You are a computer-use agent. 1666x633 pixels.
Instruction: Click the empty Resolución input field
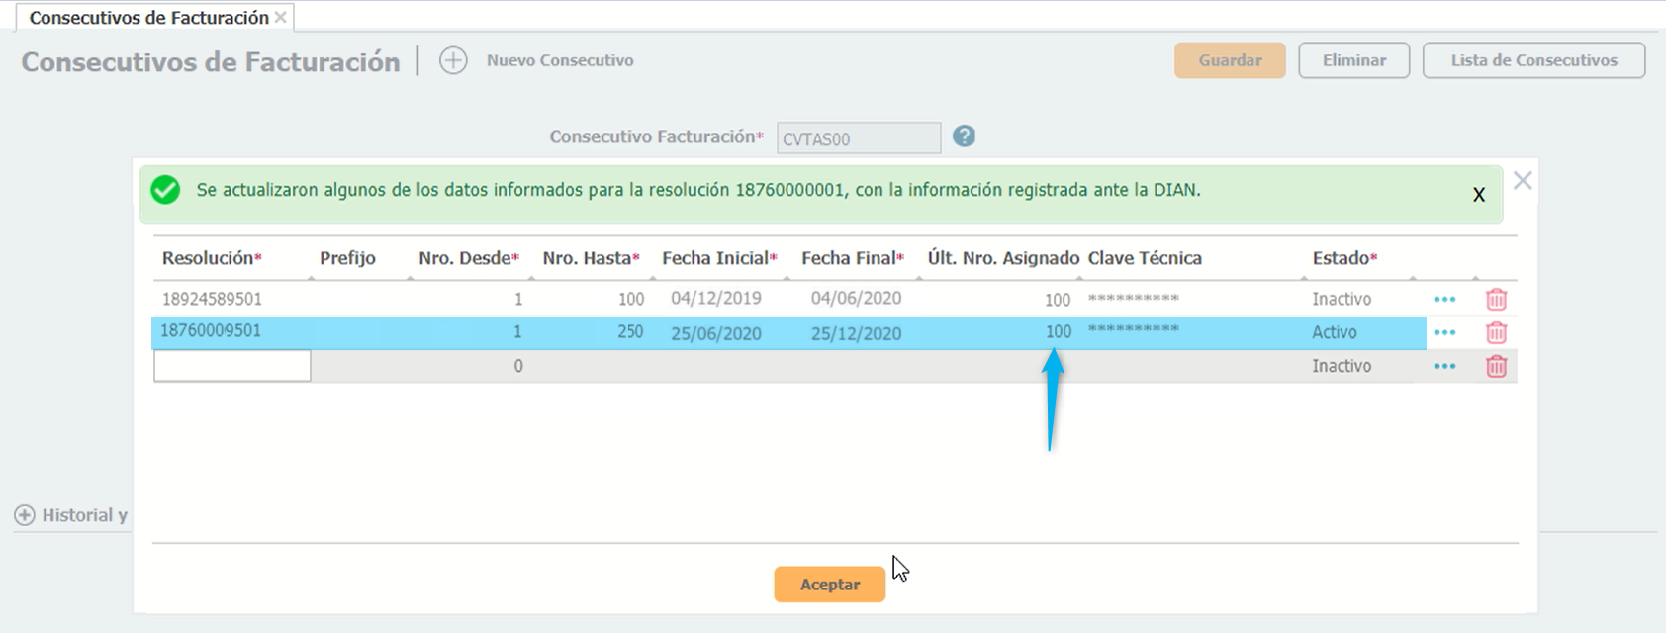[232, 366]
